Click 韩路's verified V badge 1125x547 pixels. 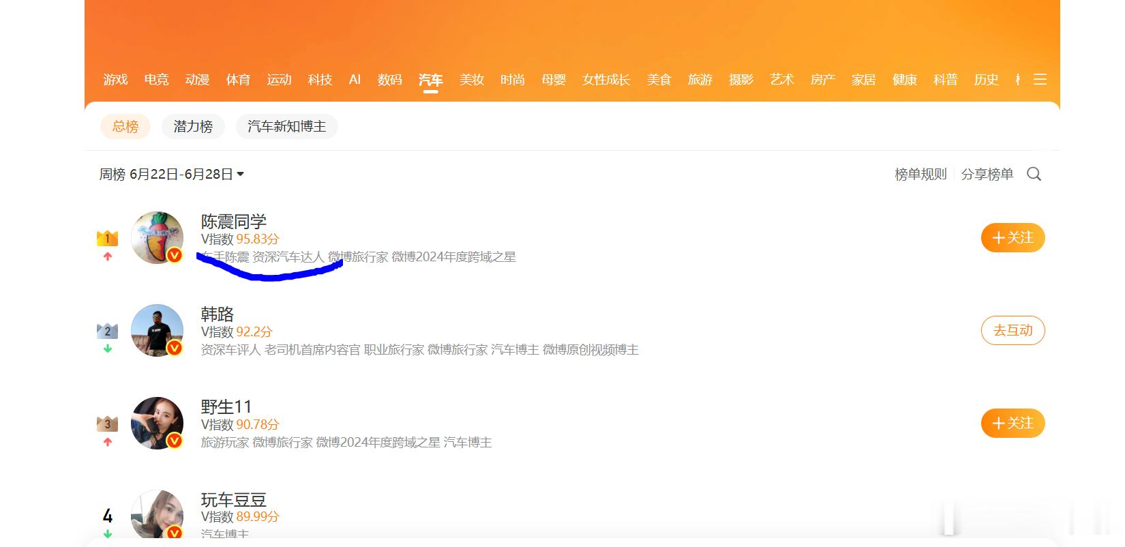(175, 349)
